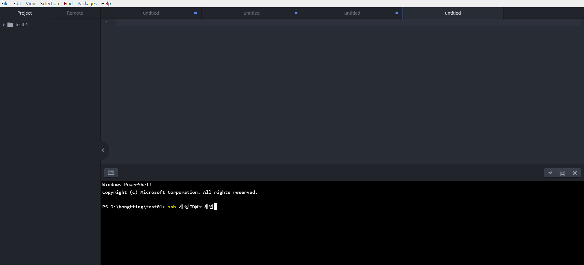Collapse the sidebar with the left arrow handle
The height and width of the screenshot is (265, 584).
point(103,150)
